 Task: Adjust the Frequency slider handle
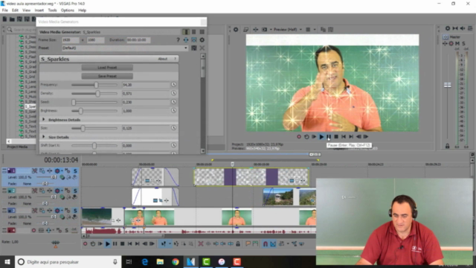tap(96, 85)
